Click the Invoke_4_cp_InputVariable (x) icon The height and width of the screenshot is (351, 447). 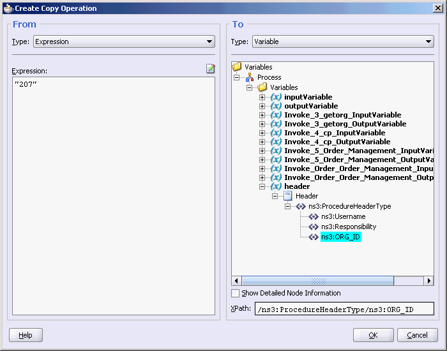pyautogui.click(x=276, y=133)
